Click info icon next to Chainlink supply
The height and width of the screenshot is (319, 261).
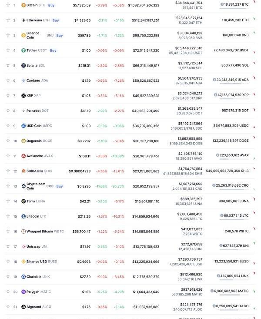218,276
